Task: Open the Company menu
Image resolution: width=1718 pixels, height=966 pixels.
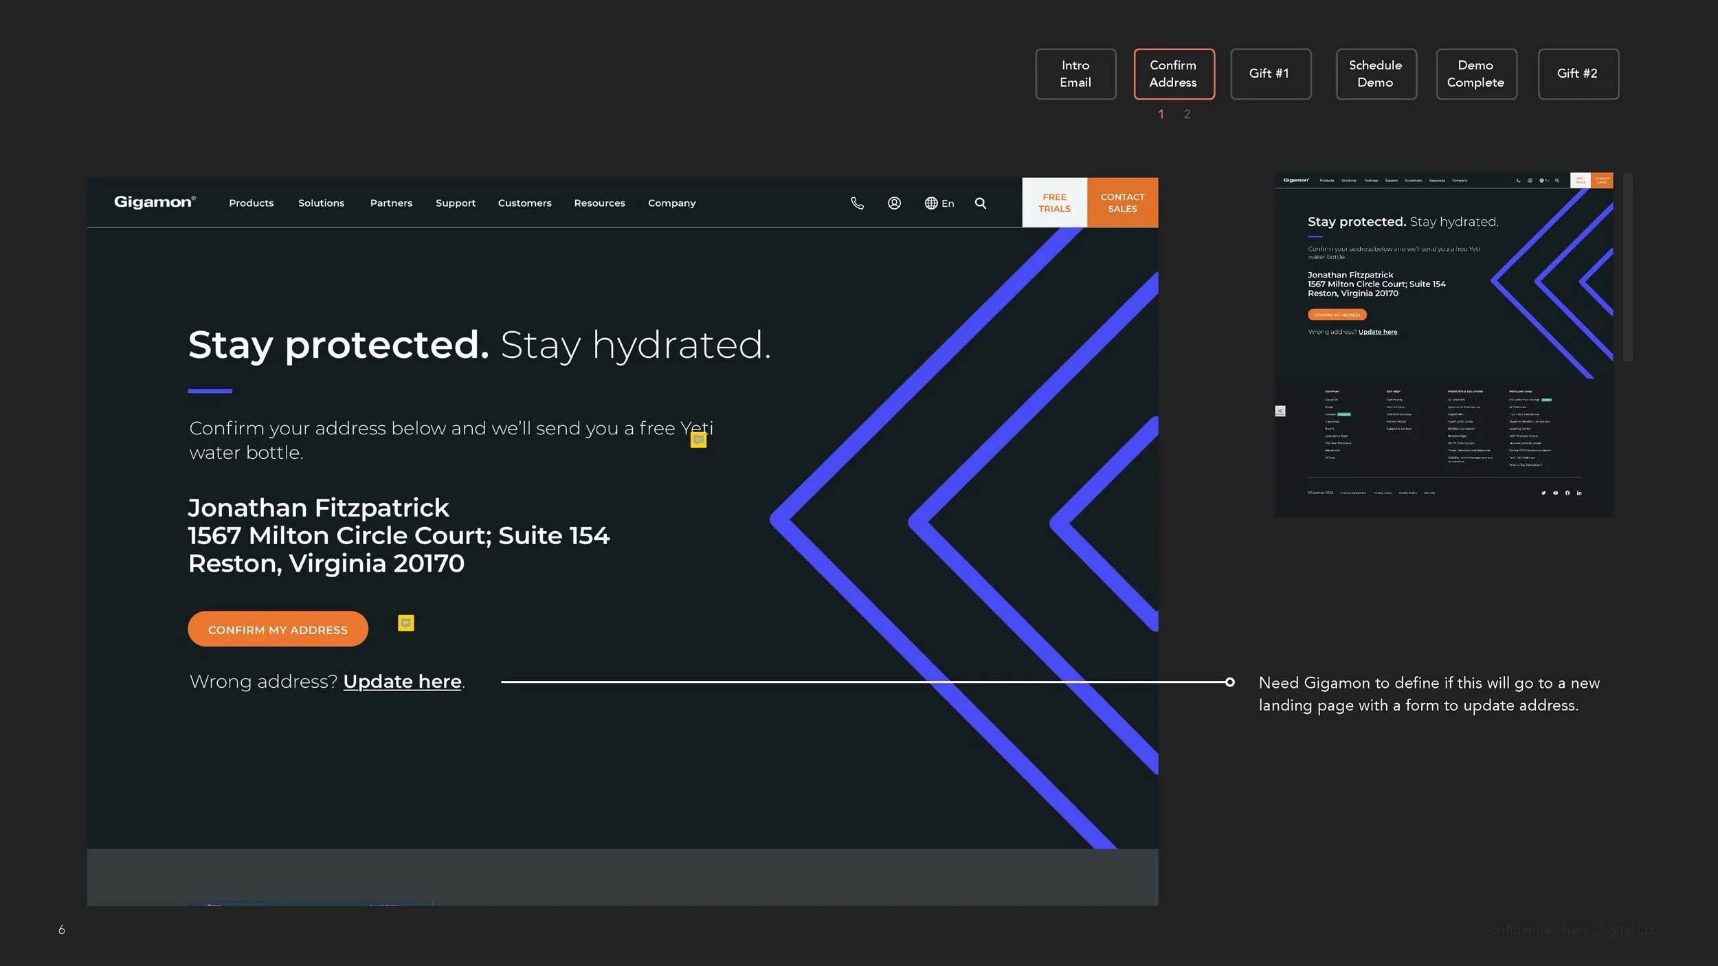Action: [672, 203]
